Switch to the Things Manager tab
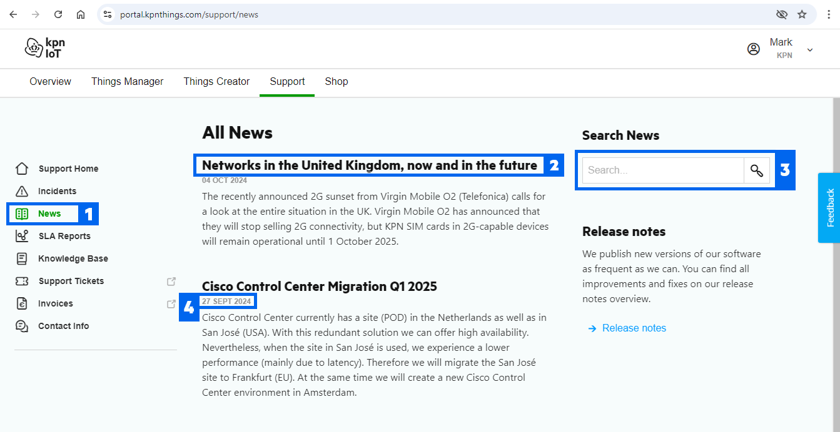840x432 pixels. [127, 82]
